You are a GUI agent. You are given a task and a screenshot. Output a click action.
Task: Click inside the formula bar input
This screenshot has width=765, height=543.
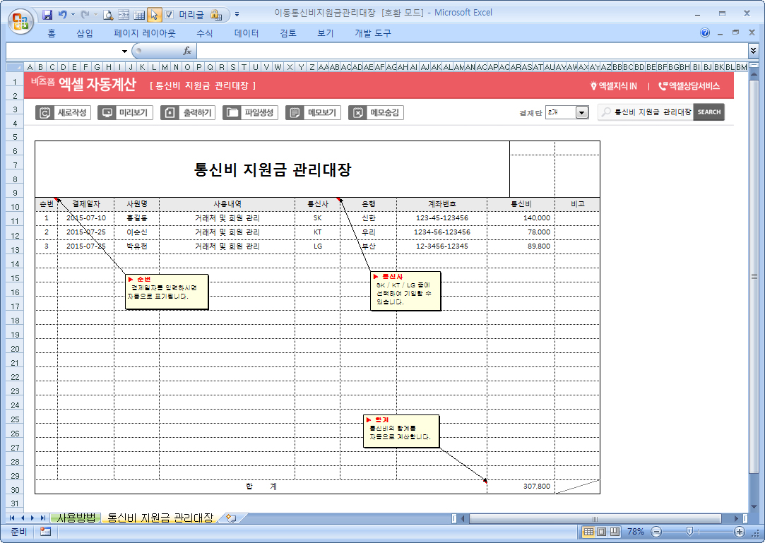(472, 51)
